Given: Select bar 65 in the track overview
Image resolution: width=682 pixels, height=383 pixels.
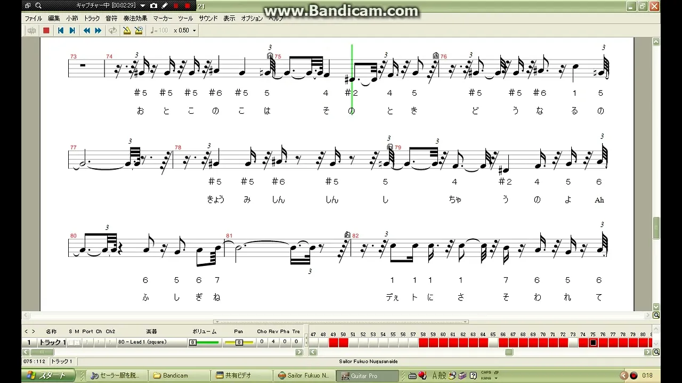Looking at the screenshot, I should coord(493,343).
